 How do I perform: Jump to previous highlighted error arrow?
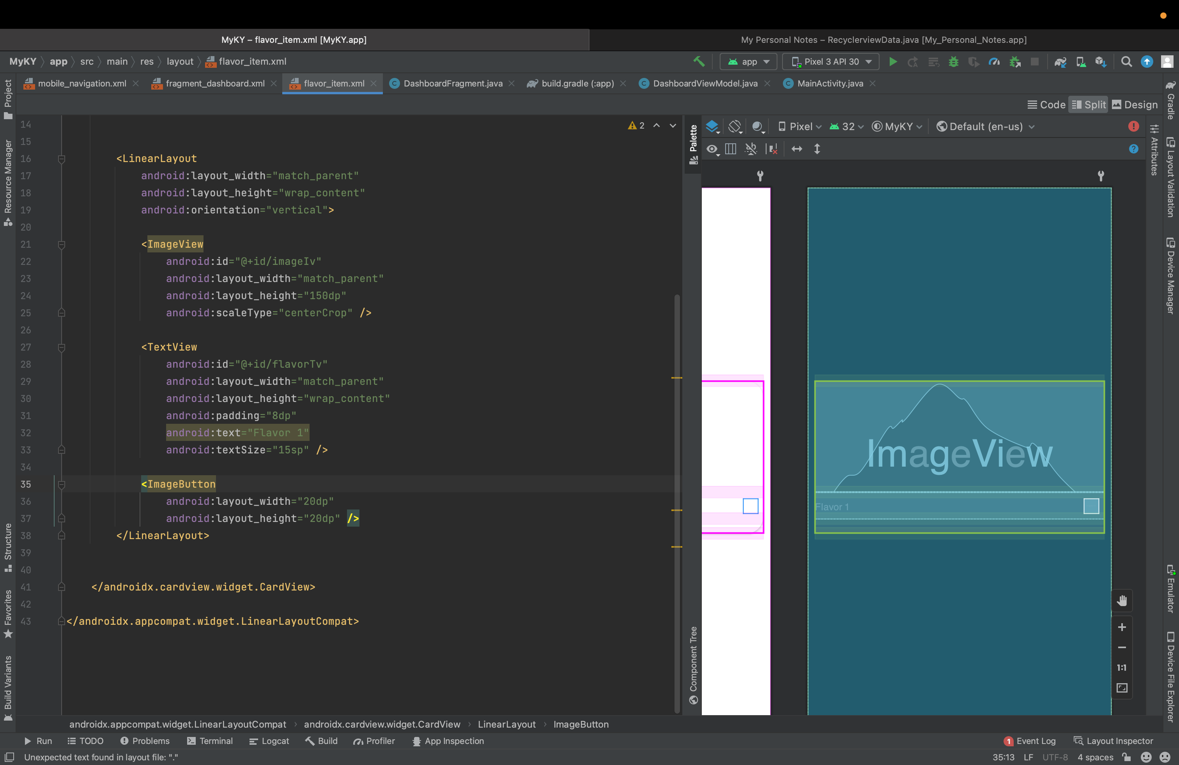[657, 126]
